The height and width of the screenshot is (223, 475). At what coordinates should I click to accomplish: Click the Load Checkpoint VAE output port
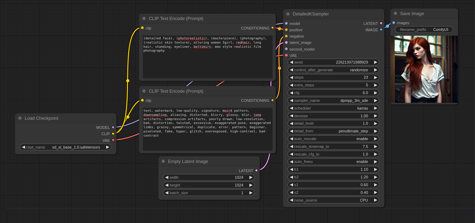click(x=113, y=140)
